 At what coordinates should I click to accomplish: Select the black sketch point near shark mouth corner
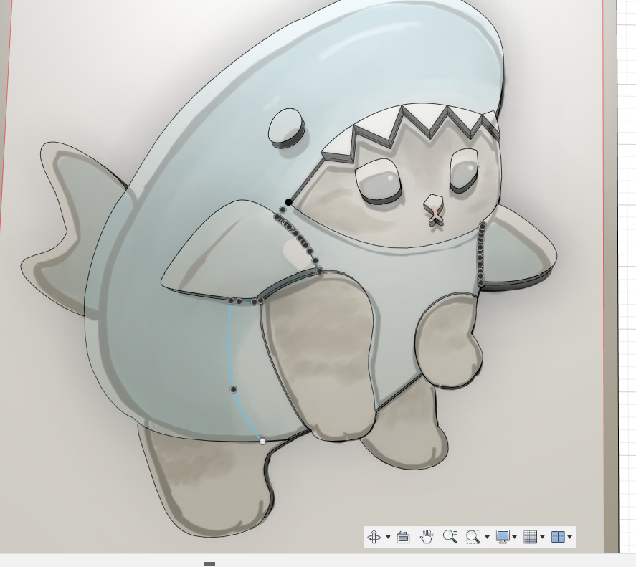pos(288,202)
